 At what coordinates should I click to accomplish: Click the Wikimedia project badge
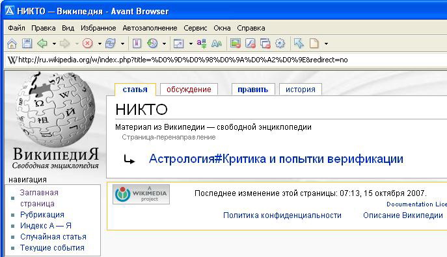pyautogui.click(x=141, y=194)
